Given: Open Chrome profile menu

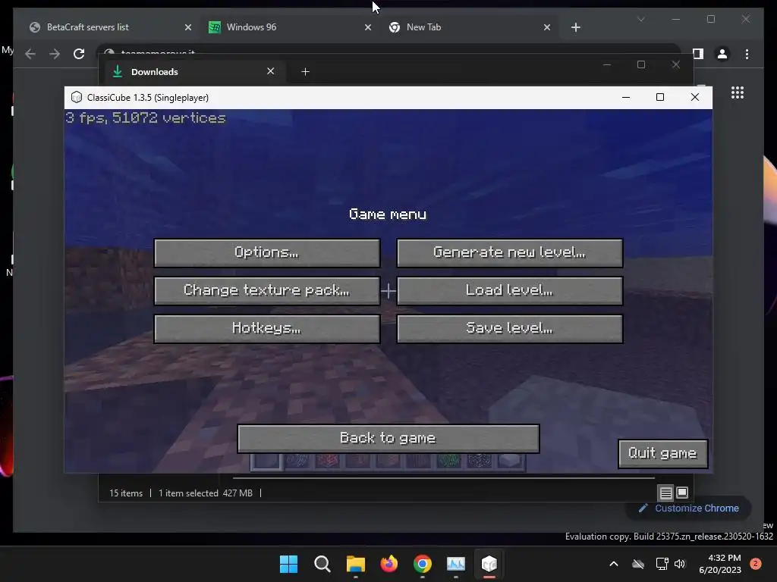Looking at the screenshot, I should pos(722,54).
